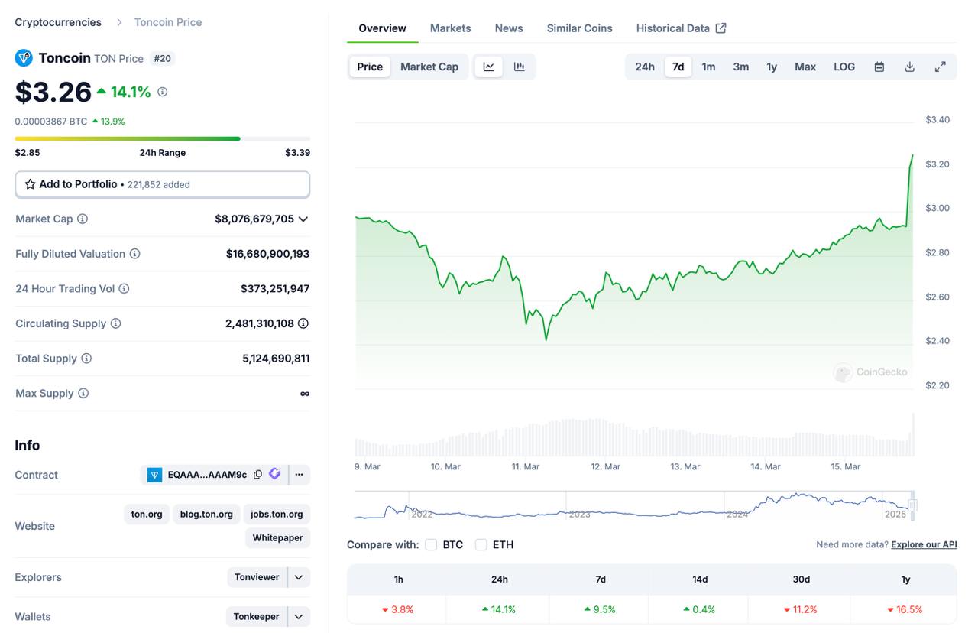Expand Market Cap value chevron
This screenshot has width=978, height=633.
pos(303,219)
